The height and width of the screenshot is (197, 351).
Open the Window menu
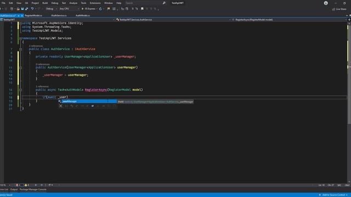point(109,3)
